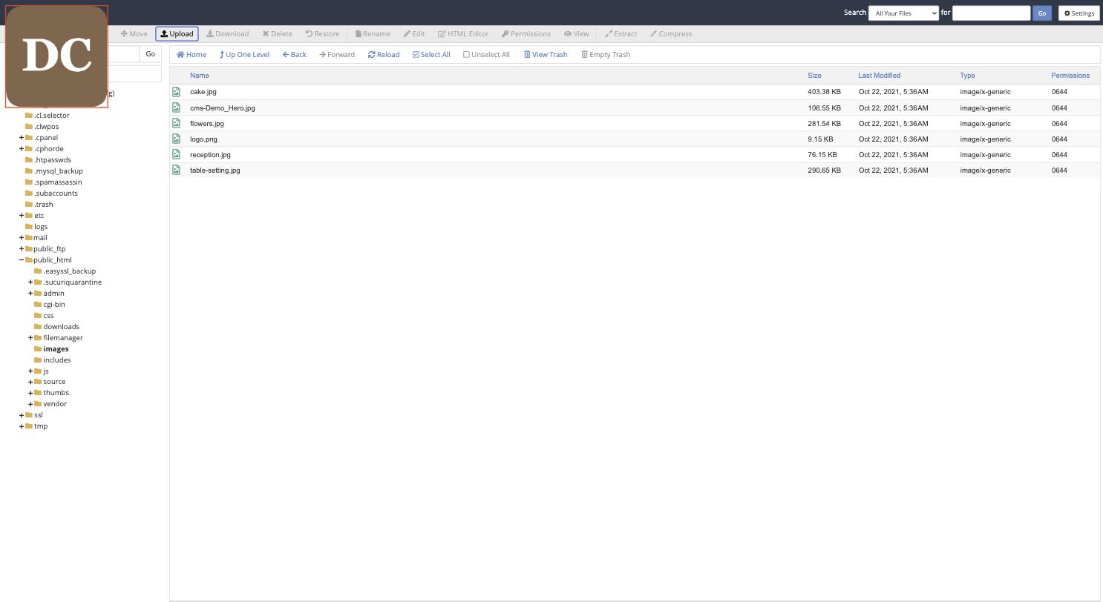Image resolution: width=1103 pixels, height=602 pixels.
Task: Select the includes folder in tree
Action: pos(56,360)
